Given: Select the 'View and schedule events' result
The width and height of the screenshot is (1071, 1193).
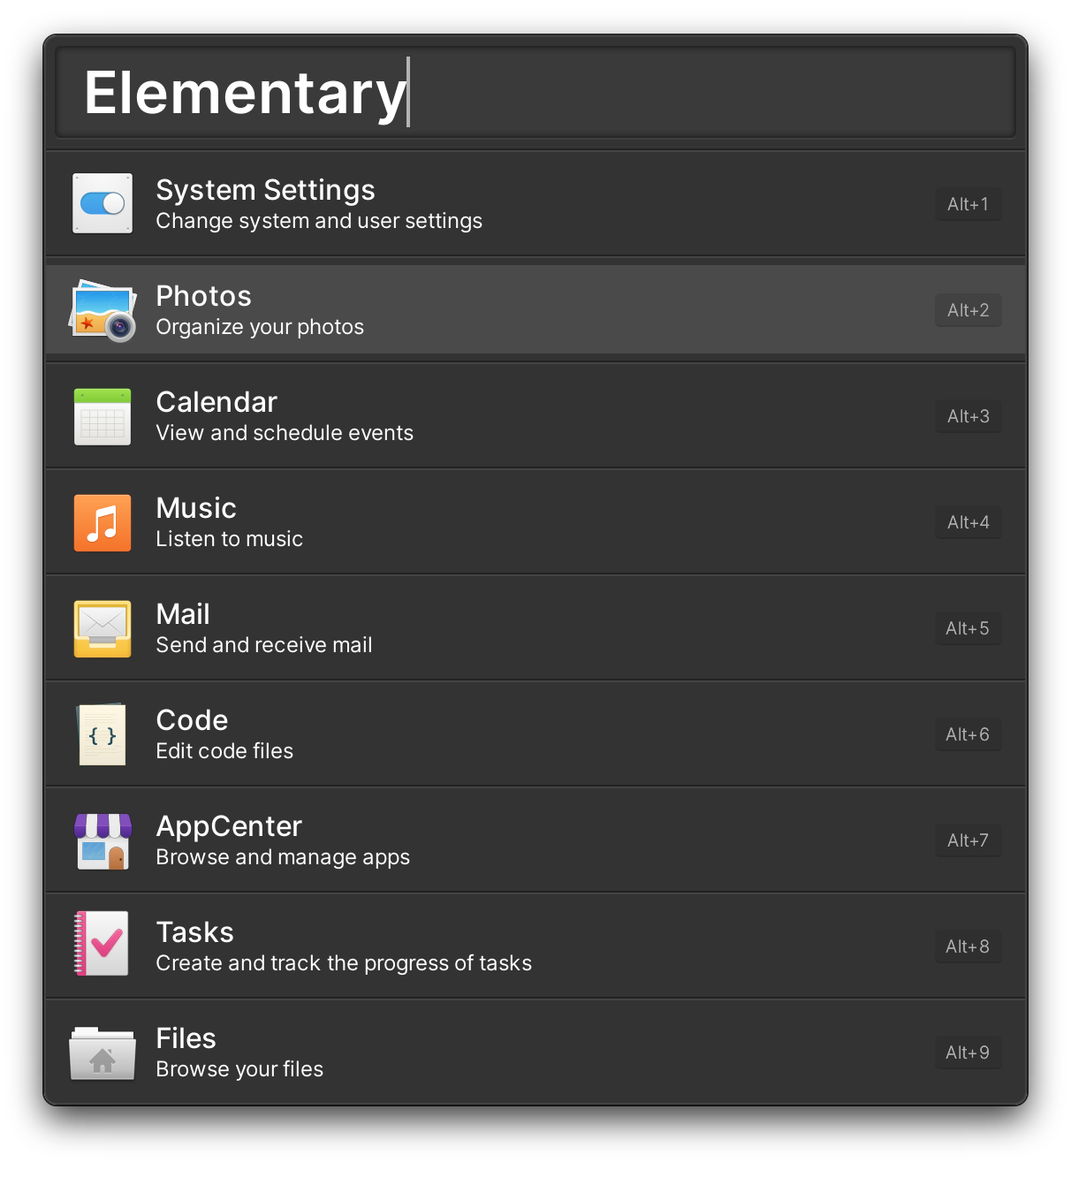Looking at the screenshot, I should pos(535,416).
